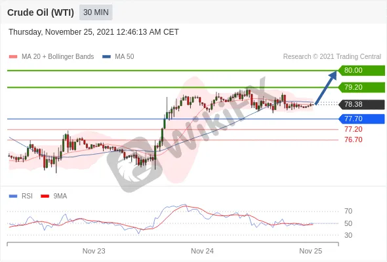Select the 79.20 green resistance label
Image resolution: width=387 pixels, height=262 pixels.
click(x=361, y=87)
